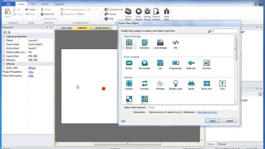Select the Function plugin
This screenshot has height=149, width=265.
pos(145,85)
